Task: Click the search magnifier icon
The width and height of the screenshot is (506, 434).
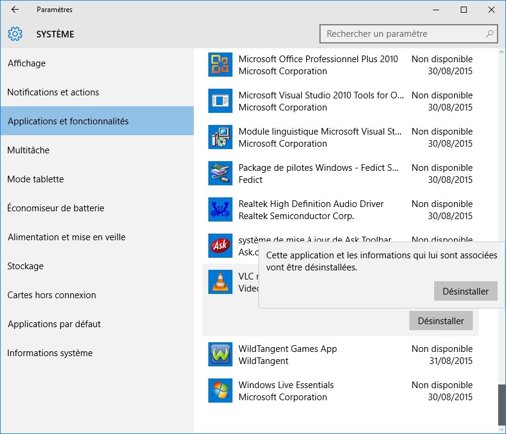Action: click(490, 34)
